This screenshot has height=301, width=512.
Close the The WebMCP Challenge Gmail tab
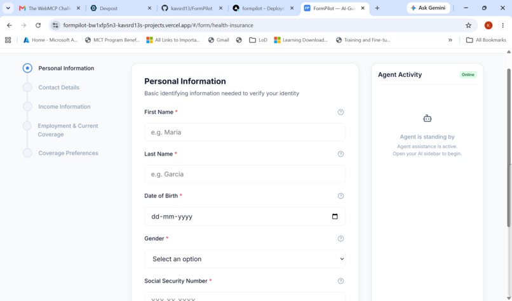(x=78, y=8)
